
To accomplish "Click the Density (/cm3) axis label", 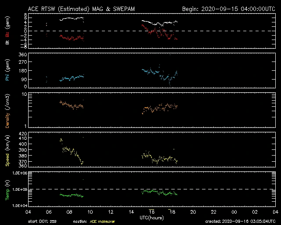I will pyautogui.click(x=7, y=111).
